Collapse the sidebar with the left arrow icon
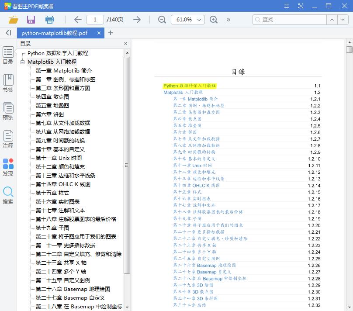 8,33
